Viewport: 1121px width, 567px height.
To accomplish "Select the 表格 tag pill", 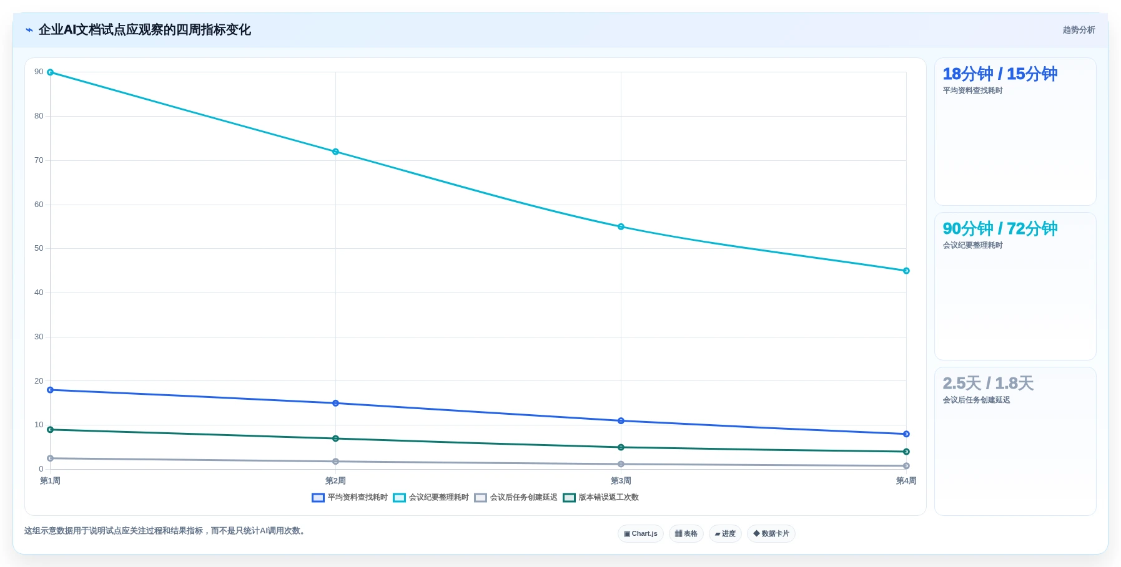I will point(686,534).
